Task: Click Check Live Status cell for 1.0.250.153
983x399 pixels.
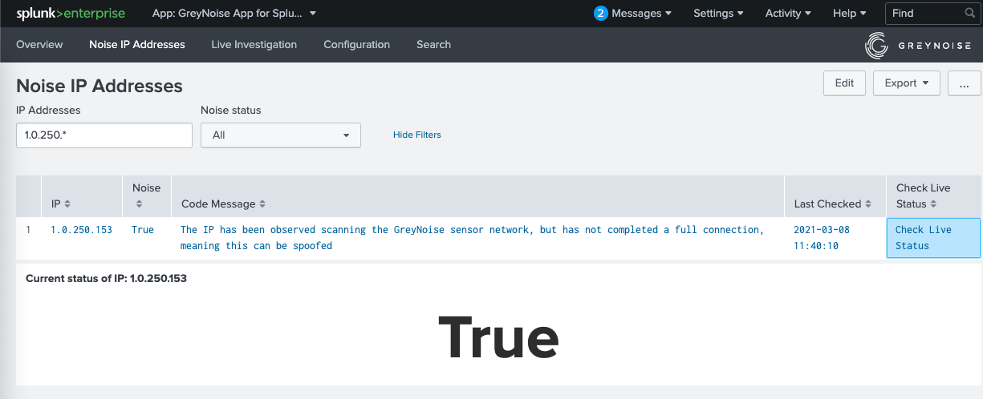Action: click(933, 238)
